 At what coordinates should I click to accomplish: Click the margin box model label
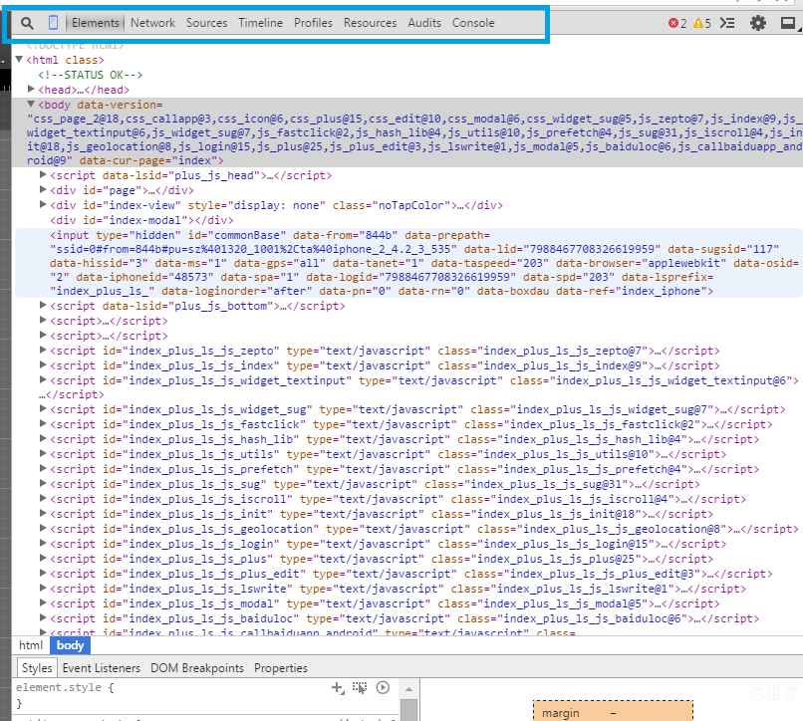(561, 713)
